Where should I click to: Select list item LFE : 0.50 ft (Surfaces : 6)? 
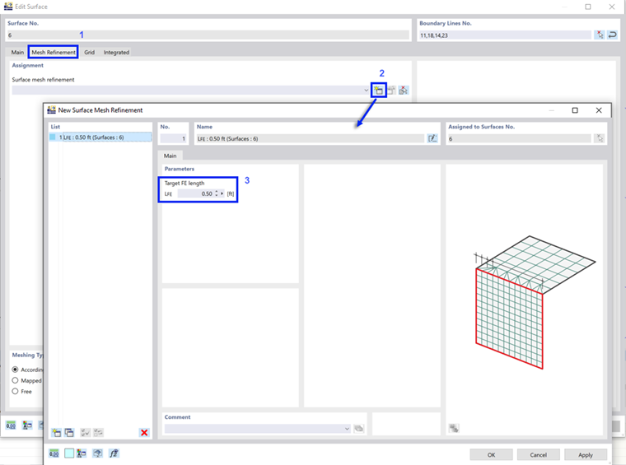tap(100, 137)
